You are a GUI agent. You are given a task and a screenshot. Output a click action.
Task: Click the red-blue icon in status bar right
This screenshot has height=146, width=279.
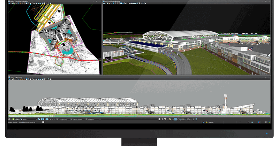(x=259, y=122)
